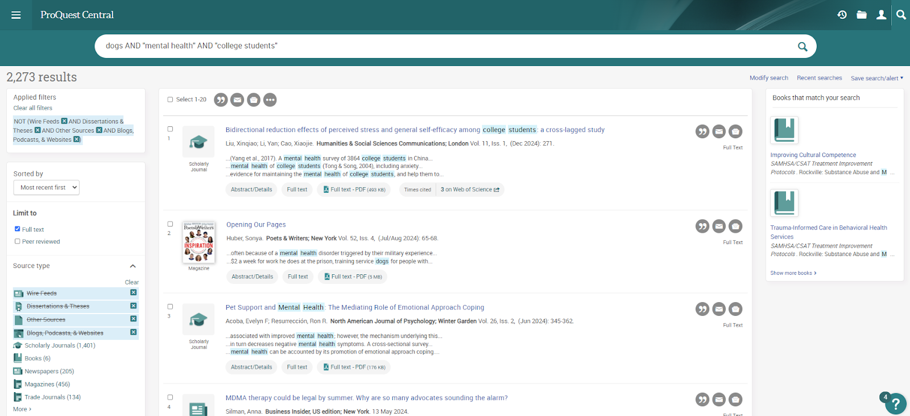This screenshot has height=416, width=910.
Task: Remove Other Sources exclusion in source type list
Action: pos(133,319)
